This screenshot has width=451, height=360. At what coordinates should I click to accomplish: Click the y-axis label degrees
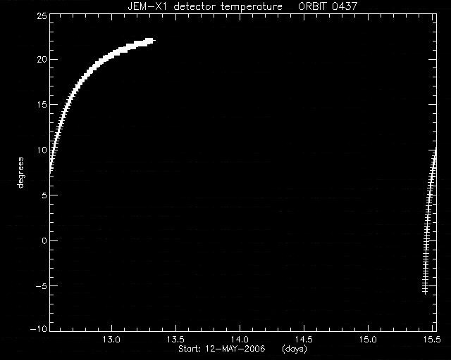coord(20,173)
